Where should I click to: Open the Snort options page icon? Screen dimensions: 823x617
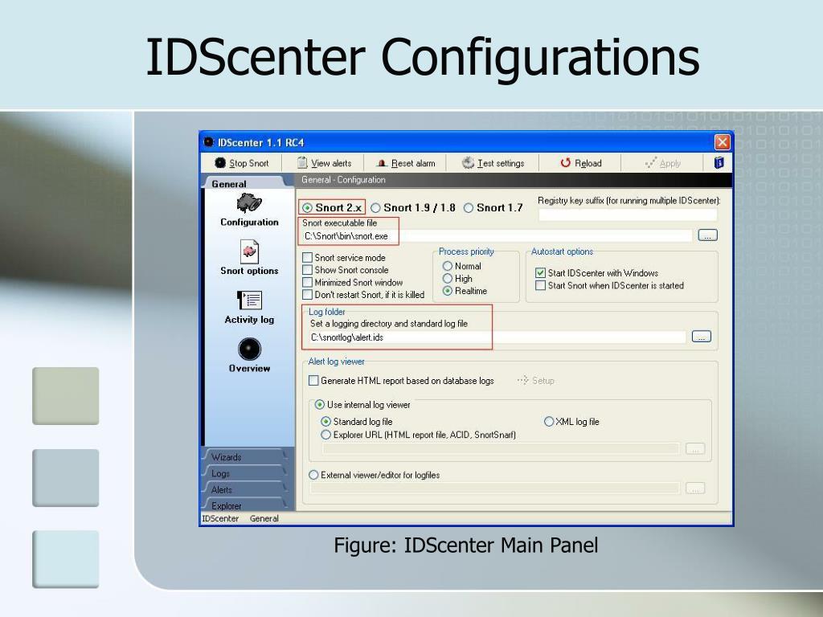click(x=249, y=251)
